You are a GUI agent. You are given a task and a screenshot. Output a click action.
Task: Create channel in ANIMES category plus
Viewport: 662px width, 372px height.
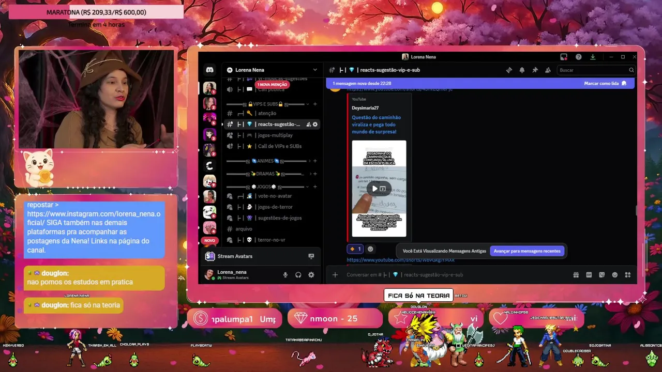tap(315, 161)
